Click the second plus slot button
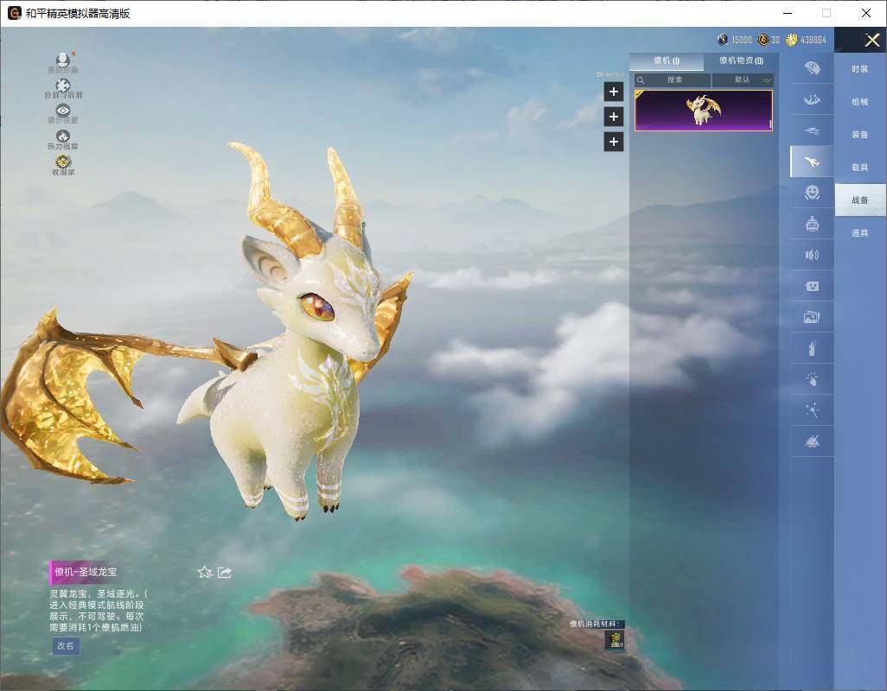887x691 pixels. [614, 117]
